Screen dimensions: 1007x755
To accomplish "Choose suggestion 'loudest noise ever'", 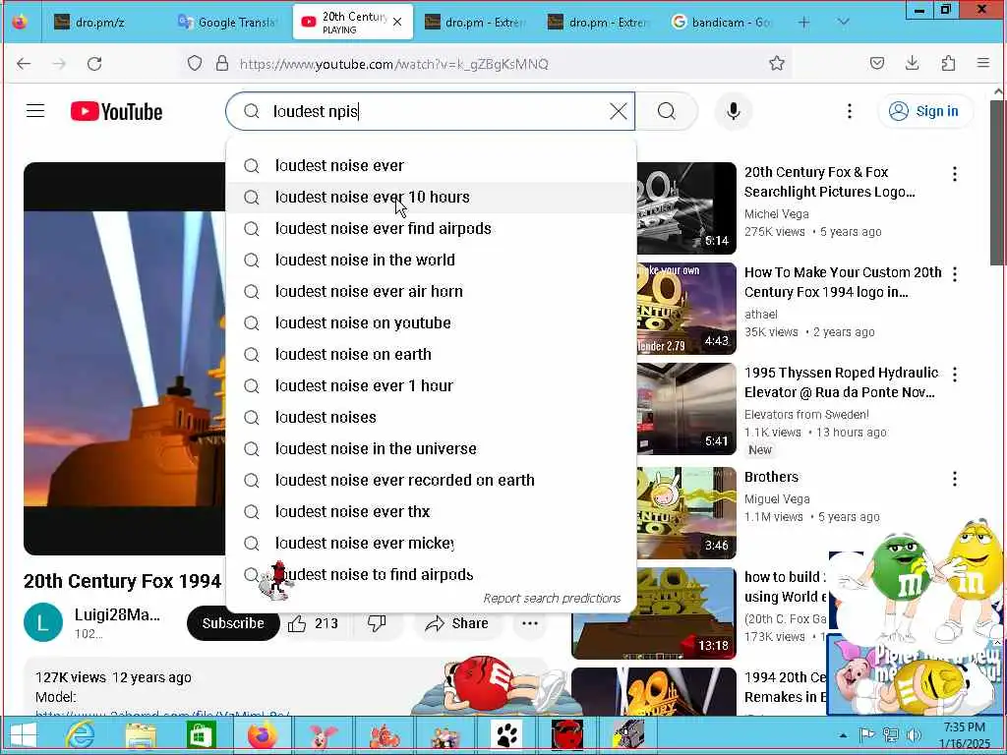I will [431, 165].
